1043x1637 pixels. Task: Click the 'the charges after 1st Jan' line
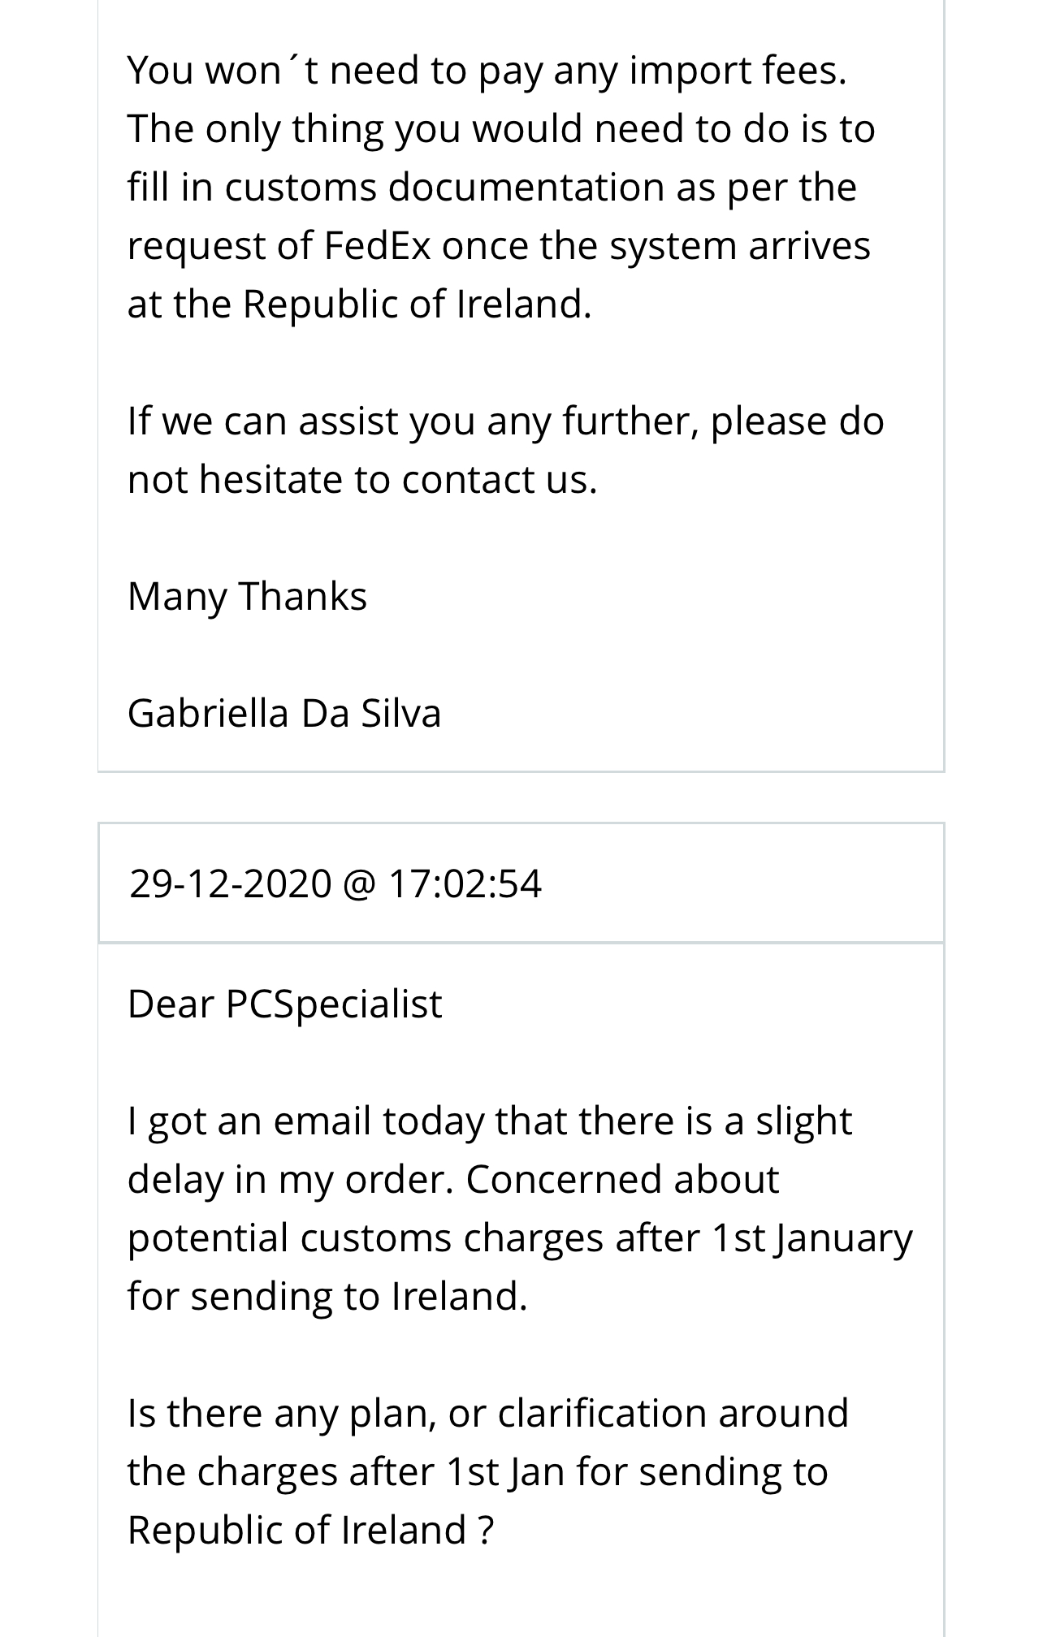click(x=478, y=1472)
